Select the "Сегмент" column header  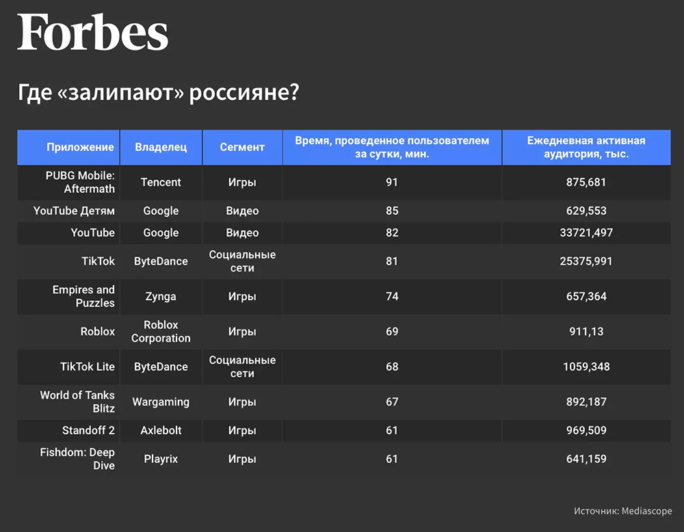[x=242, y=148]
